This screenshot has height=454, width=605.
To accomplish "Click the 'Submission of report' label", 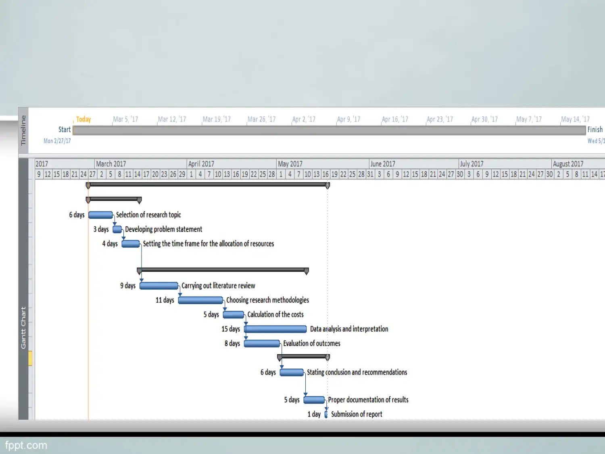I will pyautogui.click(x=357, y=414).
